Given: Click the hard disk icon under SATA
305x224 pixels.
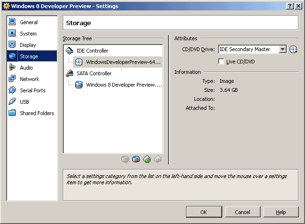Looking at the screenshot, I should (x=79, y=85).
